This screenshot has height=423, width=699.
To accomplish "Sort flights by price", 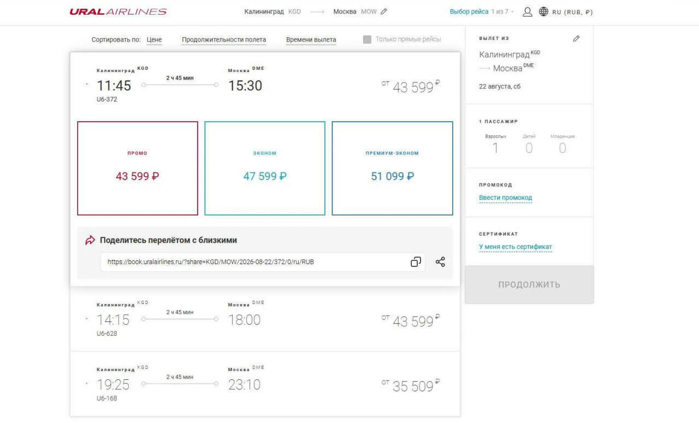I will coord(154,40).
